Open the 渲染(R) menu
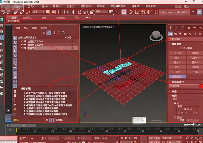 tap(136, 6)
